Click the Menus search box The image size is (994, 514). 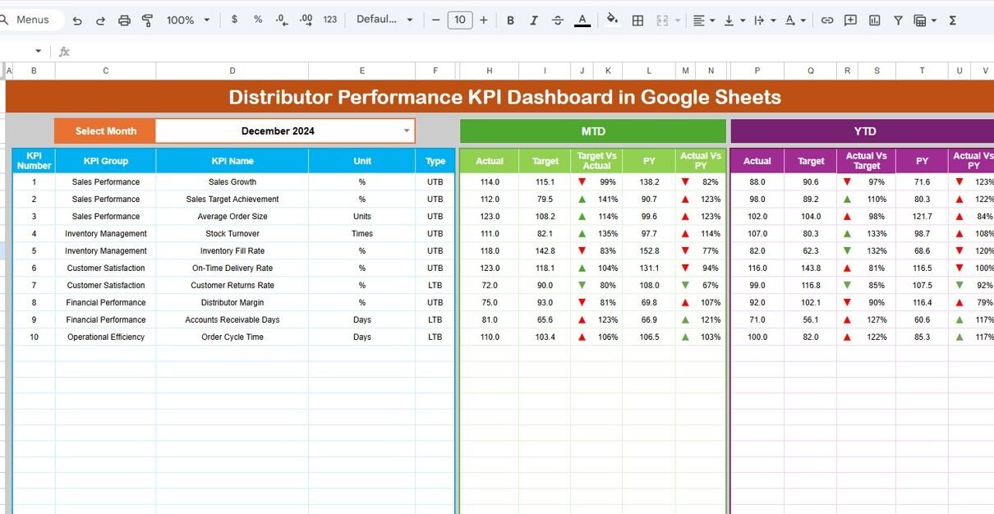coord(33,20)
